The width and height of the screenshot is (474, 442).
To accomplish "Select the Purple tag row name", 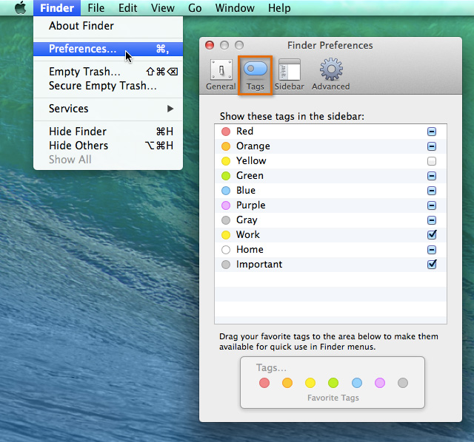I will [x=250, y=205].
